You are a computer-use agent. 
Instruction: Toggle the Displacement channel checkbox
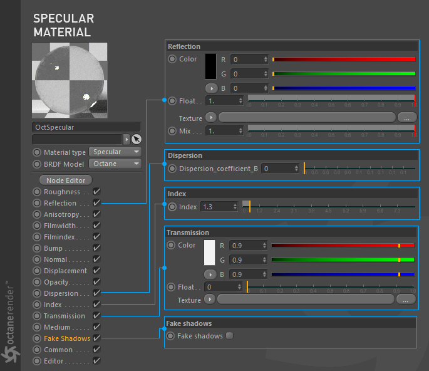[96, 270]
